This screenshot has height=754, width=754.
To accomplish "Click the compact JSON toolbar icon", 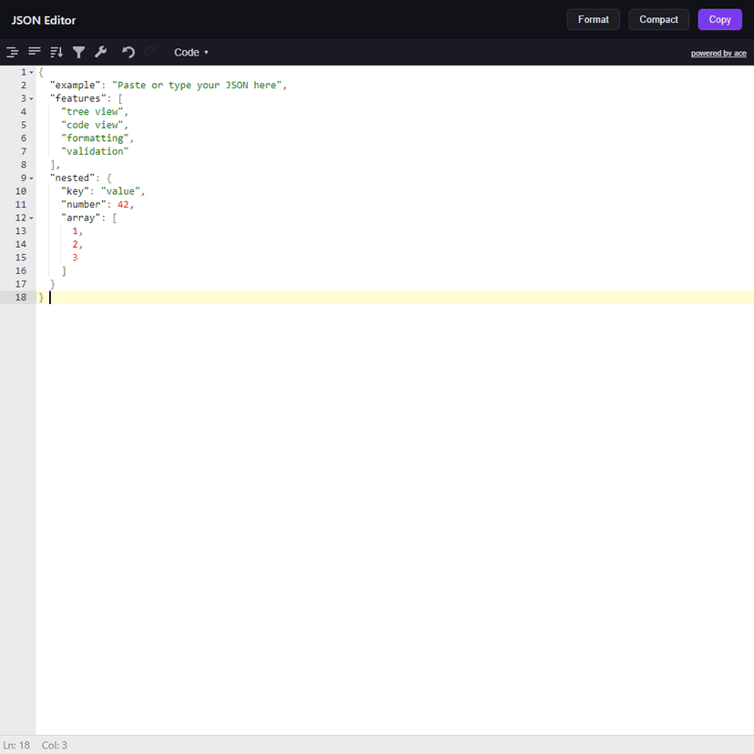I will [35, 52].
